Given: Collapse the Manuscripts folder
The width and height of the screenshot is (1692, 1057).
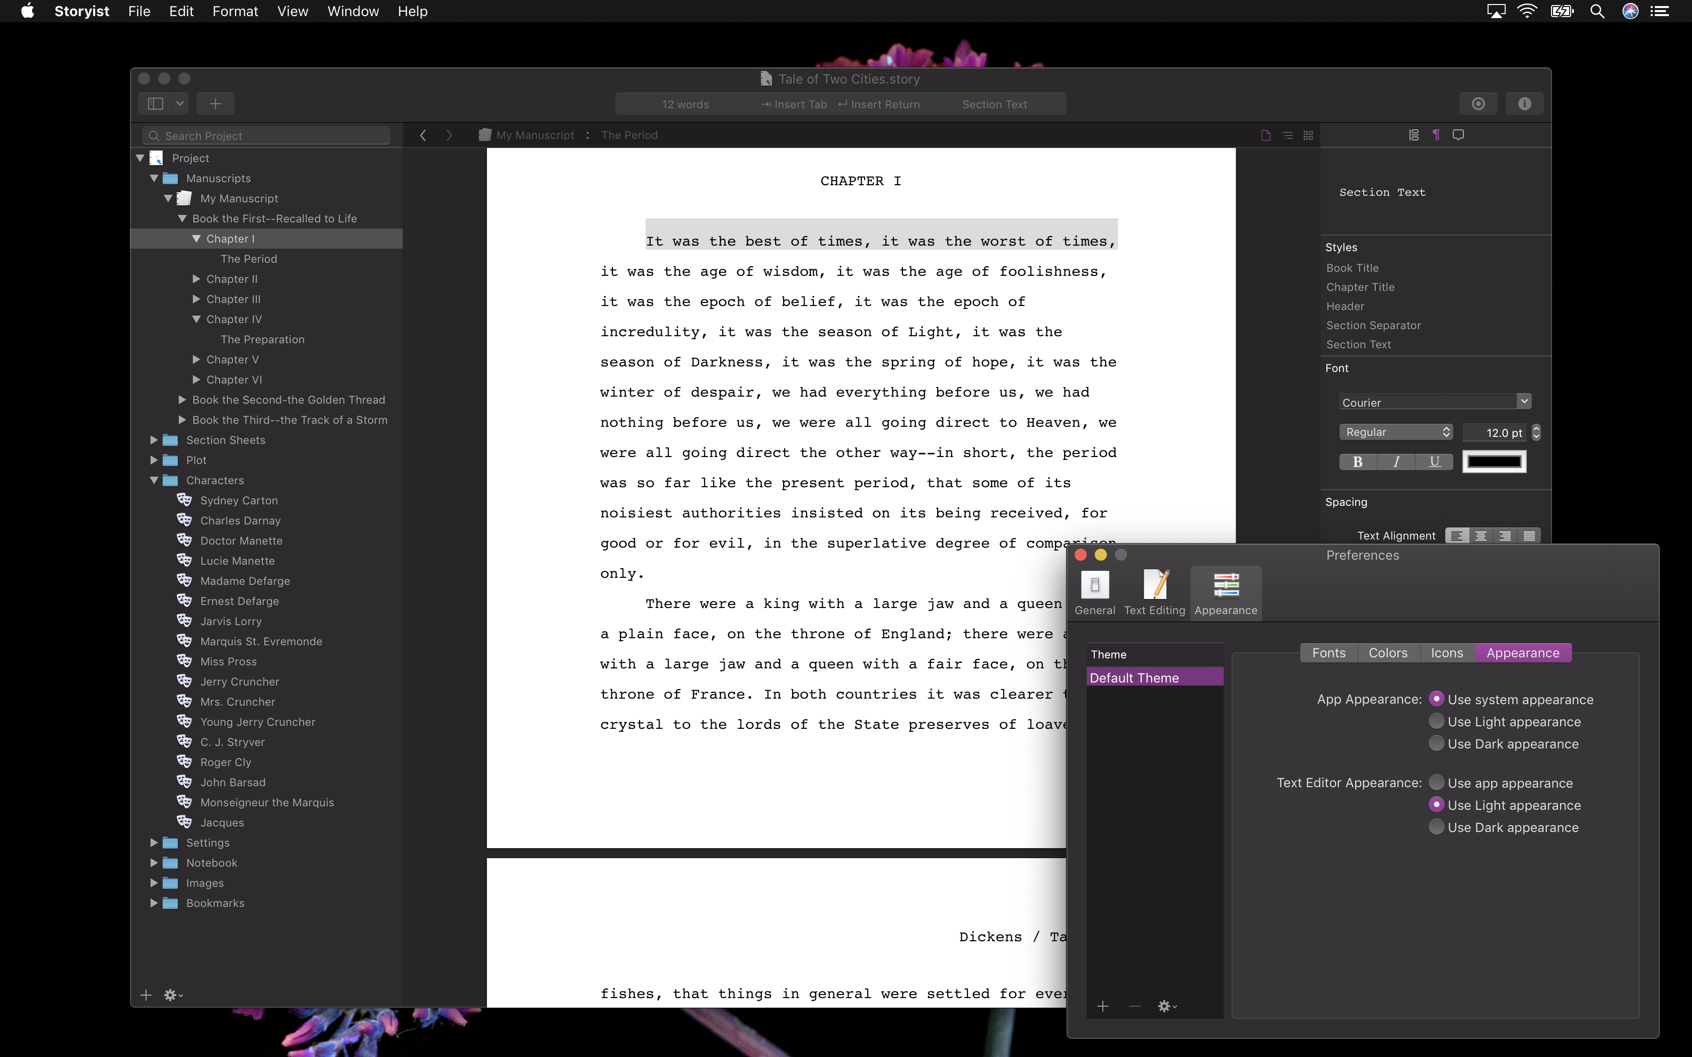Looking at the screenshot, I should point(154,178).
